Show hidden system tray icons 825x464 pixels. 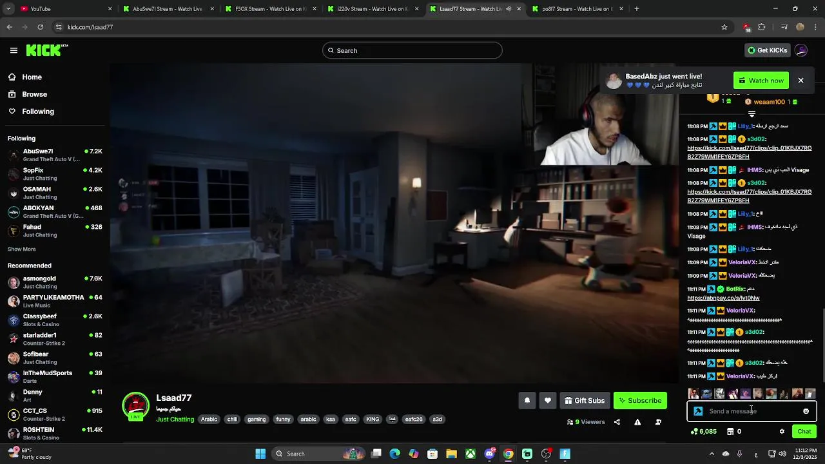click(x=710, y=454)
